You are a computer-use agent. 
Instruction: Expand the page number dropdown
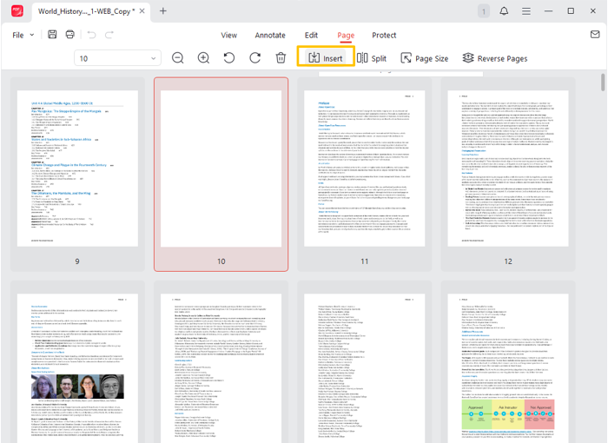coord(153,58)
